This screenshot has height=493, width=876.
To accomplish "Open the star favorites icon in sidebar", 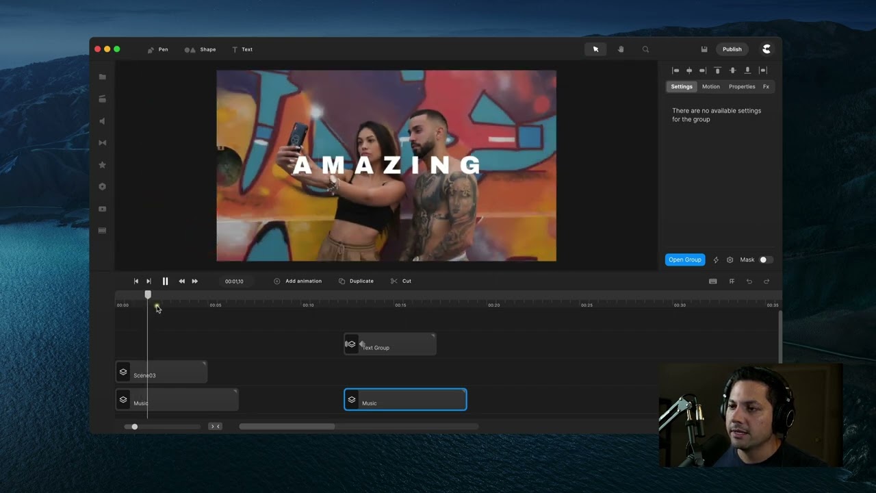I will click(x=103, y=164).
